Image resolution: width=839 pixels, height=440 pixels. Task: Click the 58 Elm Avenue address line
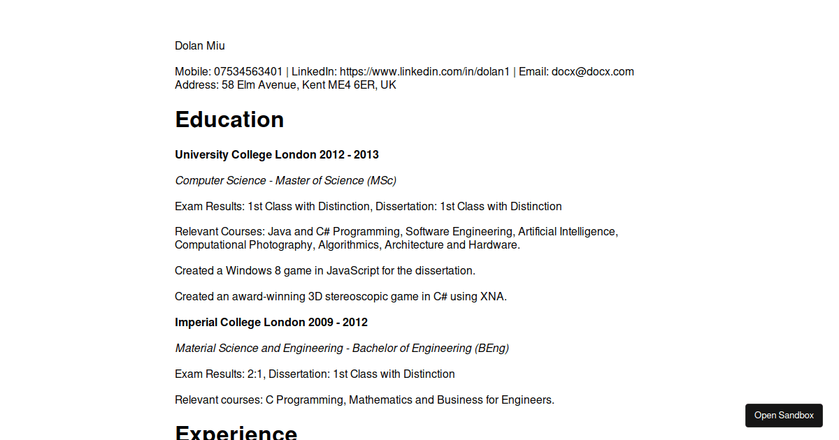coord(285,85)
